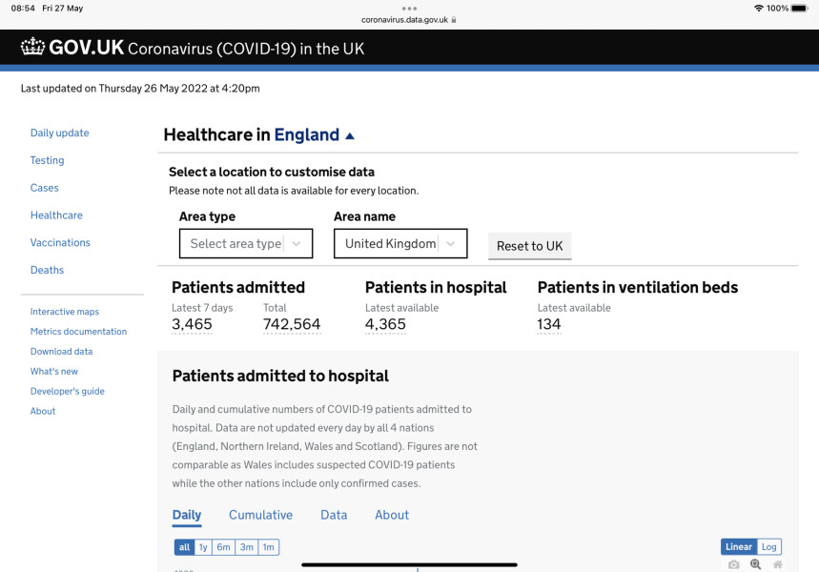Viewport: 819px width, 572px height.
Task: Click the chart zoom magnifier icon
Action: tap(755, 564)
